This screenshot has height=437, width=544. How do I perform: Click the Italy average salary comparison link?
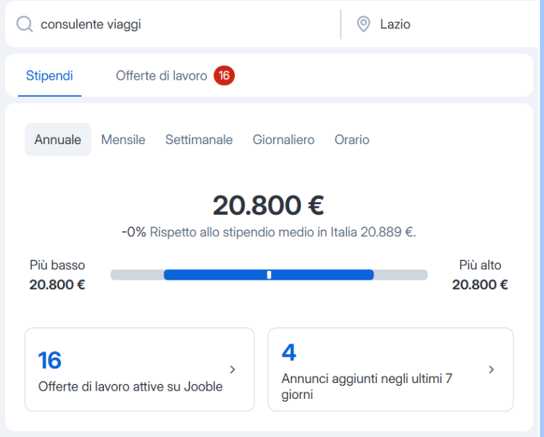283,233
